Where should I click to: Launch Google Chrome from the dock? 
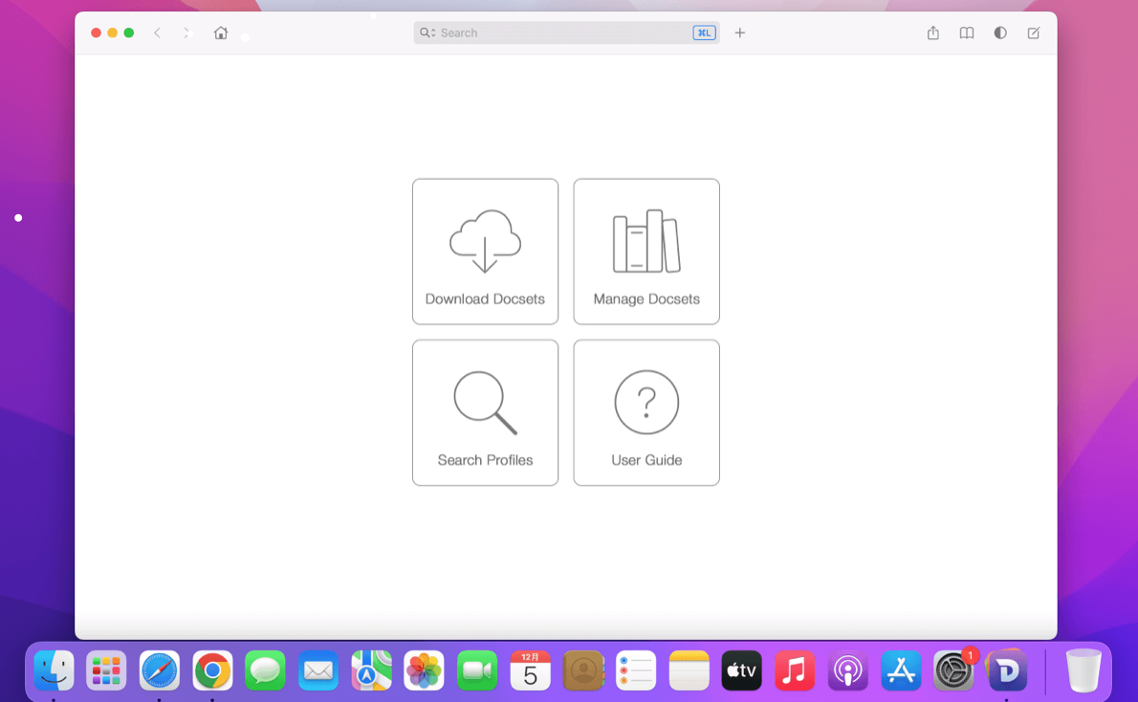click(x=212, y=670)
